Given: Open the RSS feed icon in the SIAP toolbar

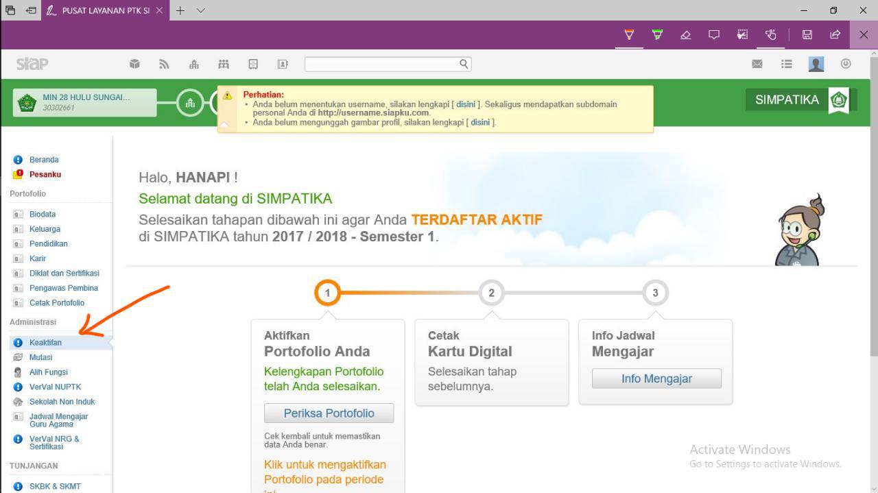Looking at the screenshot, I should (164, 64).
